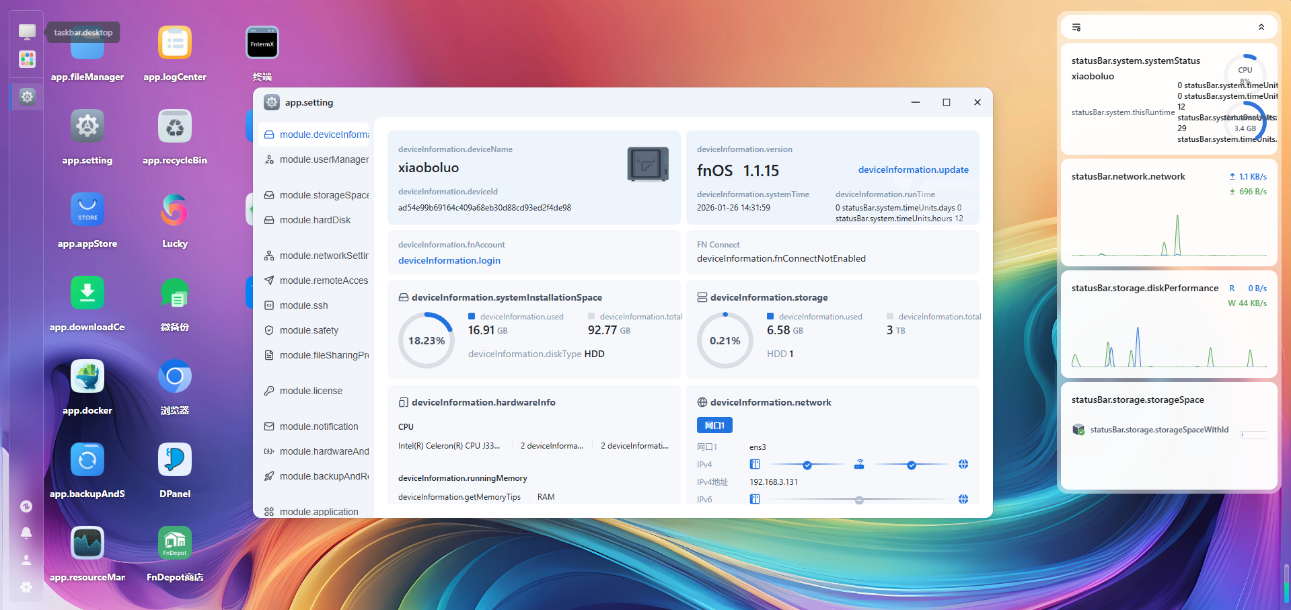Click the round icon above the bell in the taskbar

coord(26,506)
